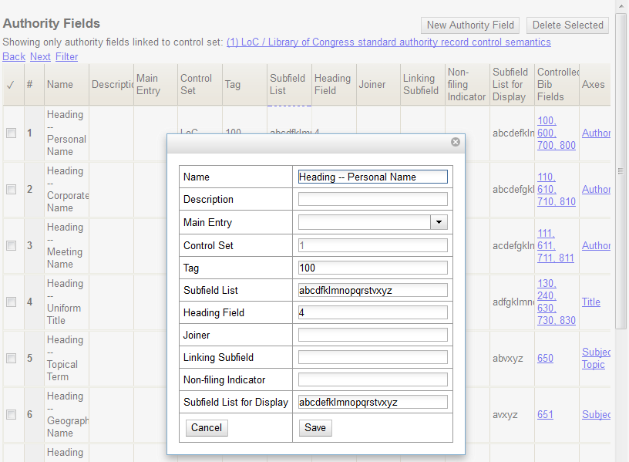The image size is (629, 462).
Task: Sort by the Joiner column header
Action: (378, 85)
